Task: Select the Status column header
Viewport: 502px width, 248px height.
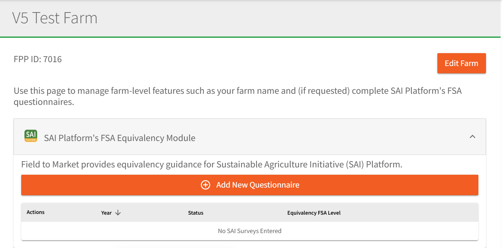Action: (195, 212)
